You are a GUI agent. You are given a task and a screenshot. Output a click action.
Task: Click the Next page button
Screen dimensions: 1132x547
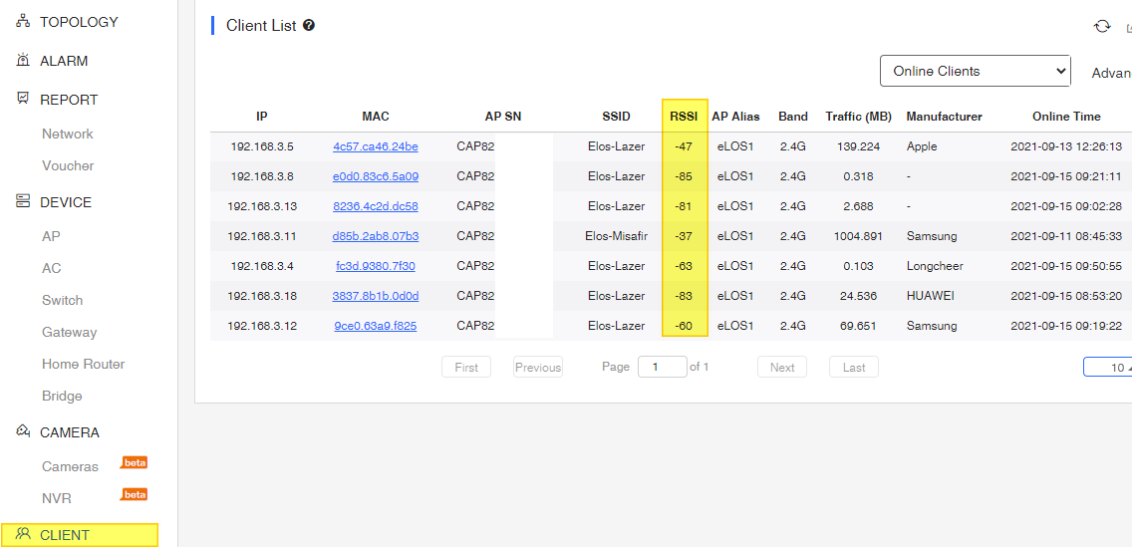click(x=782, y=368)
